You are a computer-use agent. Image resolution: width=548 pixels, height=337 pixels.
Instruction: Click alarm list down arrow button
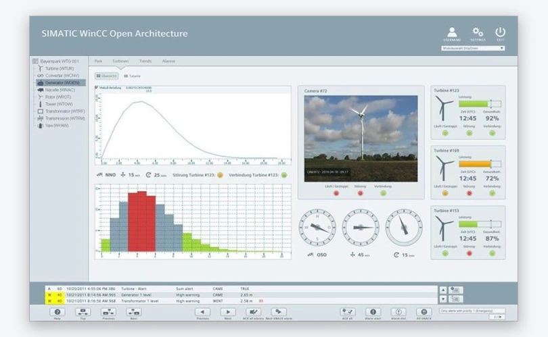tap(443, 299)
